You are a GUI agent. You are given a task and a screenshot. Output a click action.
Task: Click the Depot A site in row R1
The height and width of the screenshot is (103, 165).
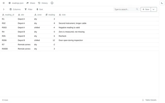(21, 19)
